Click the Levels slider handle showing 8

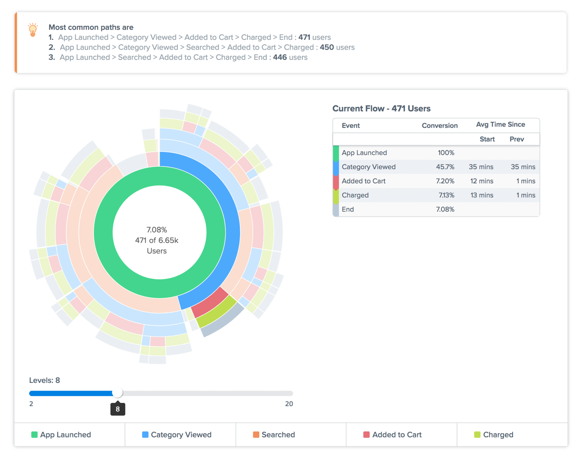118,393
